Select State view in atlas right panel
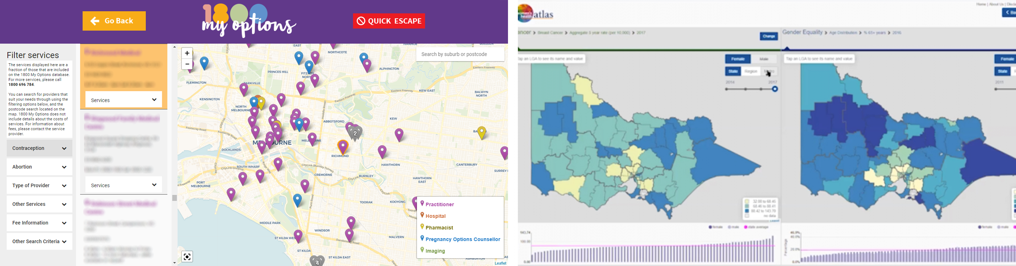 pos(1002,71)
